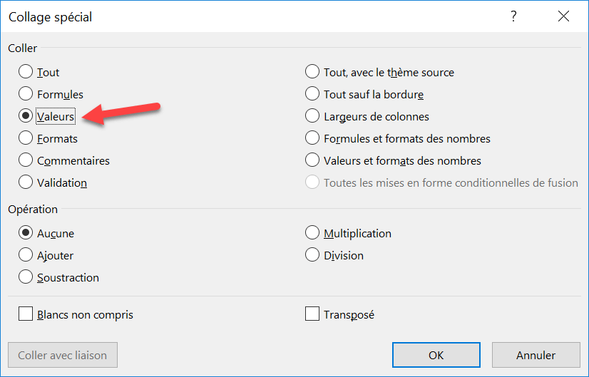The image size is (589, 377).
Task: Click the help question mark icon
Action: coord(513,16)
